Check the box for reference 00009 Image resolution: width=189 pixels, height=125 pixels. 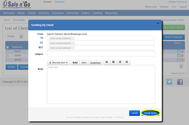[x=7, y=60]
